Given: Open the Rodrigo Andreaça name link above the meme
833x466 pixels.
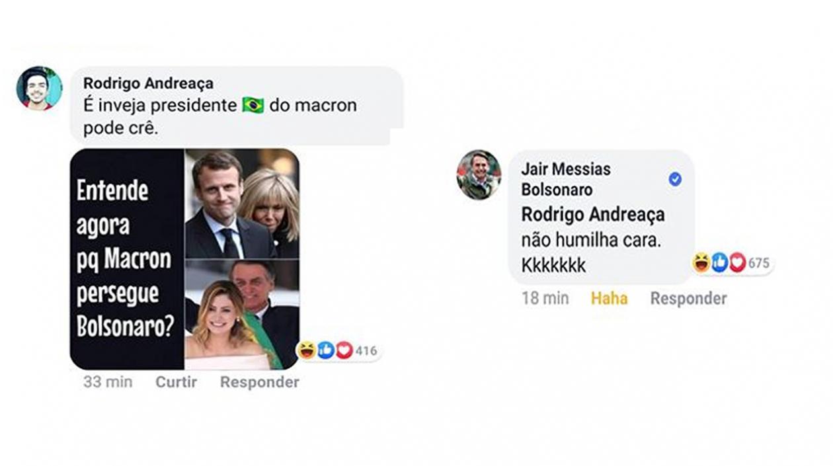Looking at the screenshot, I should tap(148, 83).
